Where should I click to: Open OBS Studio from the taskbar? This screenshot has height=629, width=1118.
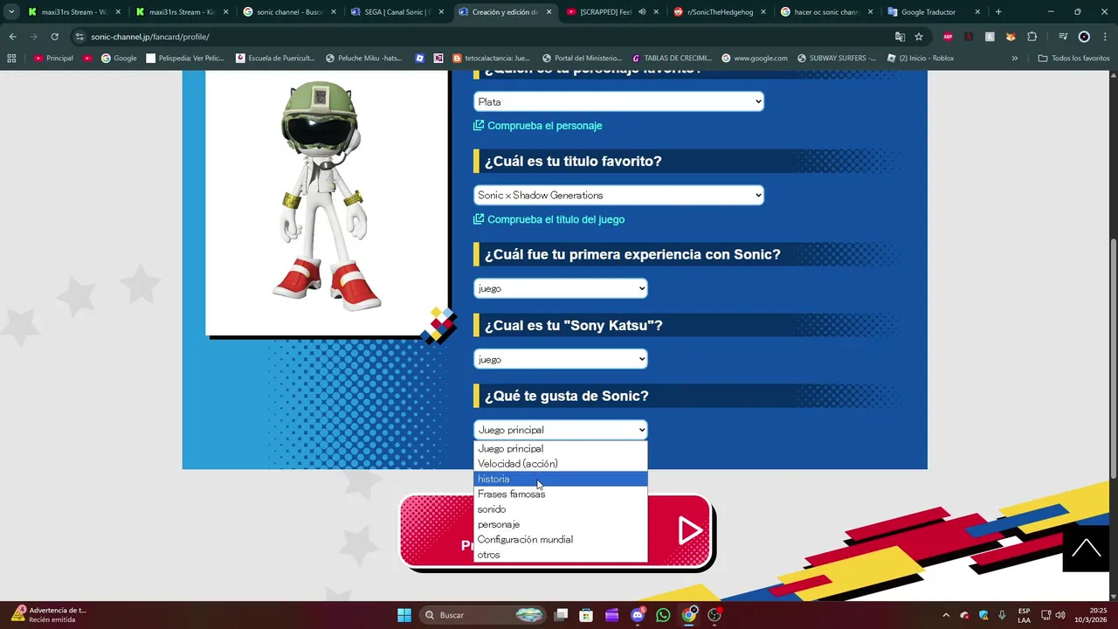(714, 615)
